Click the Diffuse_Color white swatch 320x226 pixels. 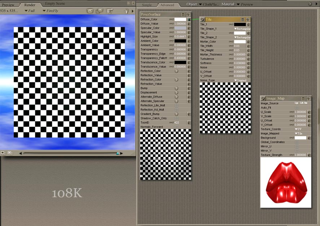180,19
